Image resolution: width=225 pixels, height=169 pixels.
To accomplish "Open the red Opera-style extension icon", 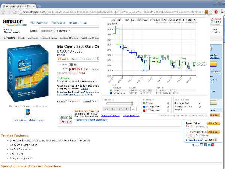I will click(x=216, y=12).
